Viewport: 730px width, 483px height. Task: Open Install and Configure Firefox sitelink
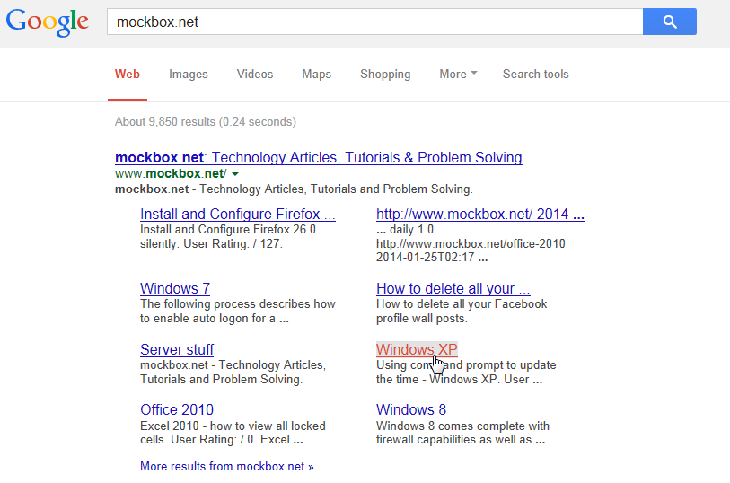pos(237,214)
